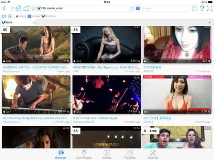Viewport: 214px width, 160px height.
Task: Tap the add-bookmark square icon
Action: coord(10,16)
